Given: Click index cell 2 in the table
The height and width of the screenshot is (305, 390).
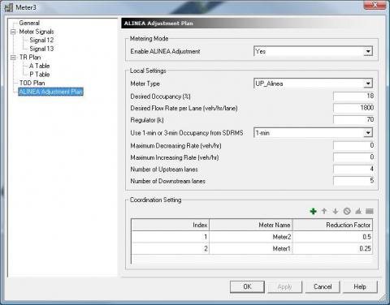Looking at the screenshot, I should point(170,248).
